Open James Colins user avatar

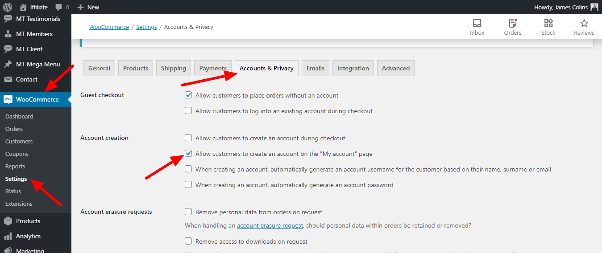coord(594,7)
